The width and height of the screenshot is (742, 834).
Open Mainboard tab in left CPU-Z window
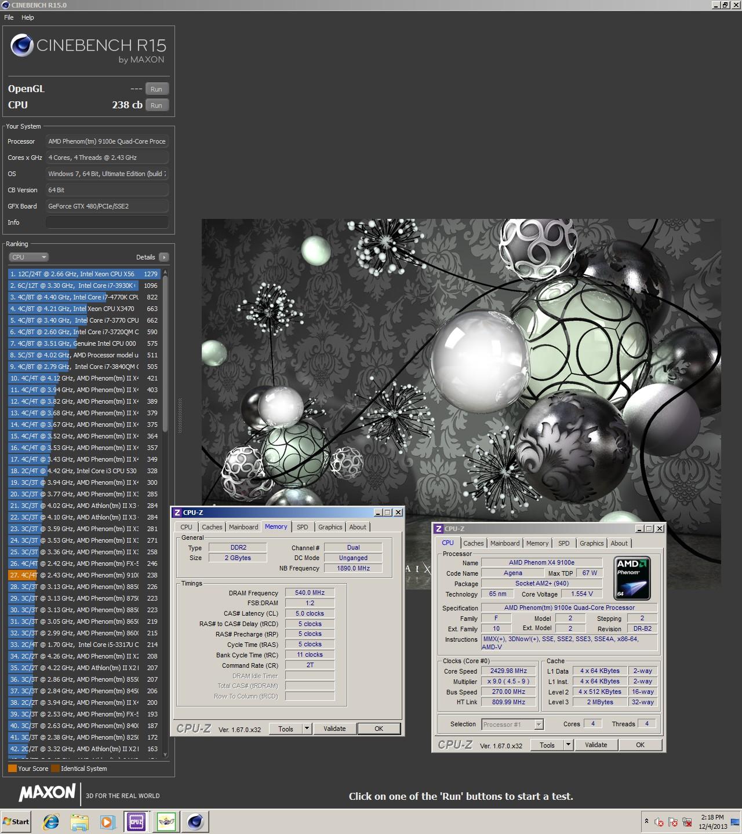[243, 527]
